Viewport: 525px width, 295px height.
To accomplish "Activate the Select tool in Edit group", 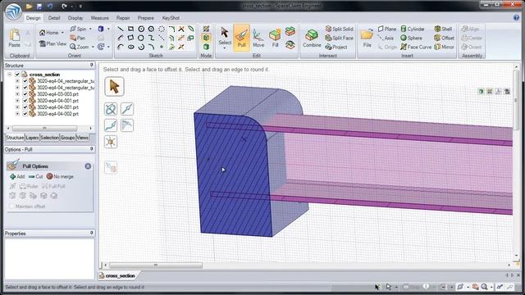I will click(x=225, y=36).
